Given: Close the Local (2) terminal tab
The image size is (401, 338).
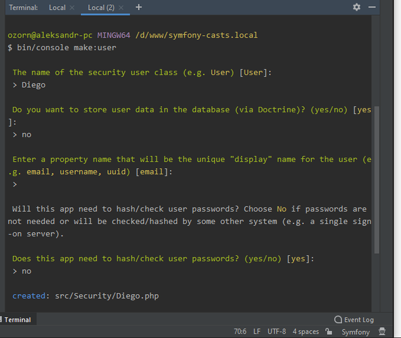Looking at the screenshot, I should pyautogui.click(x=121, y=8).
